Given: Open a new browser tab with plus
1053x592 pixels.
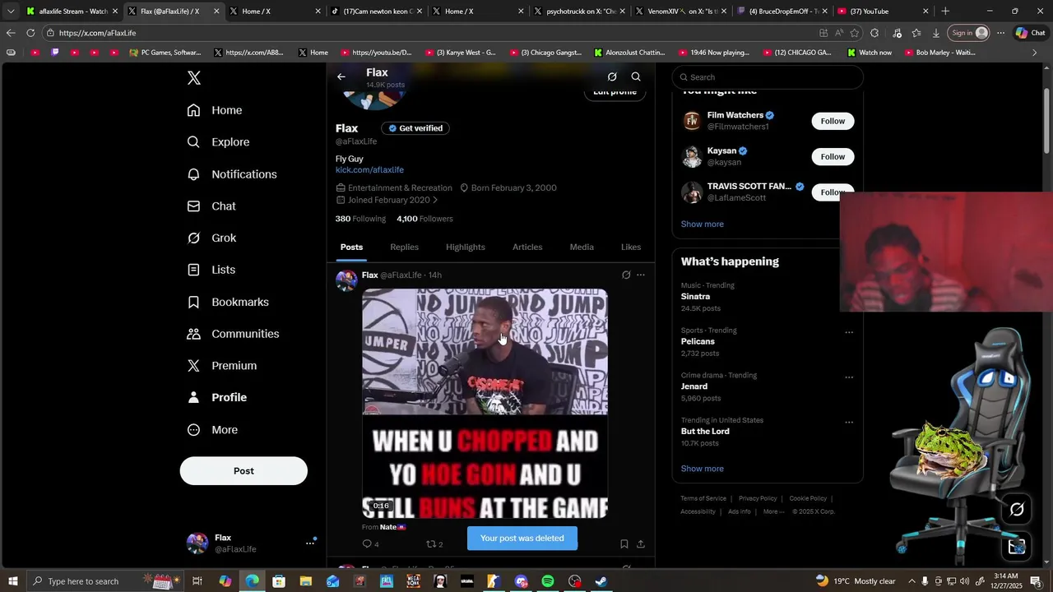Looking at the screenshot, I should 945,12.
